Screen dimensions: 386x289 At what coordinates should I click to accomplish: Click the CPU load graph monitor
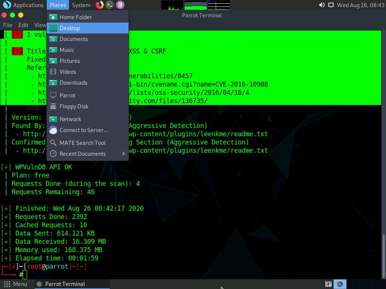(x=172, y=5)
